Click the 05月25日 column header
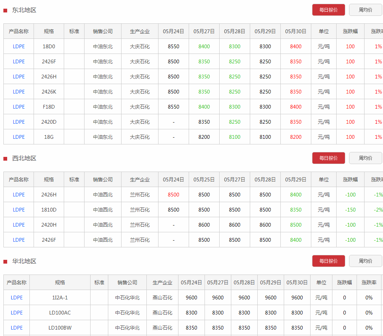Screen dimensions: 383x336 pyautogui.click(x=204, y=180)
